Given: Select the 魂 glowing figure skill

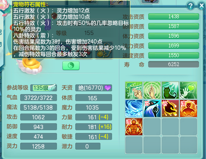Looking at the screenshot, I should click(189, 108).
